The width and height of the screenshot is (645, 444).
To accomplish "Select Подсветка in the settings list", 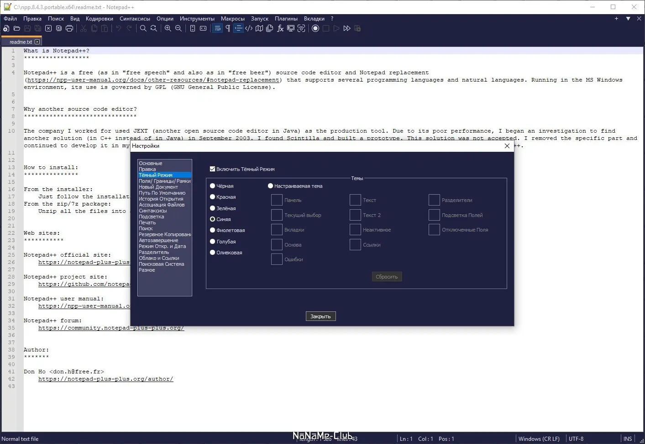I will click(164, 217).
